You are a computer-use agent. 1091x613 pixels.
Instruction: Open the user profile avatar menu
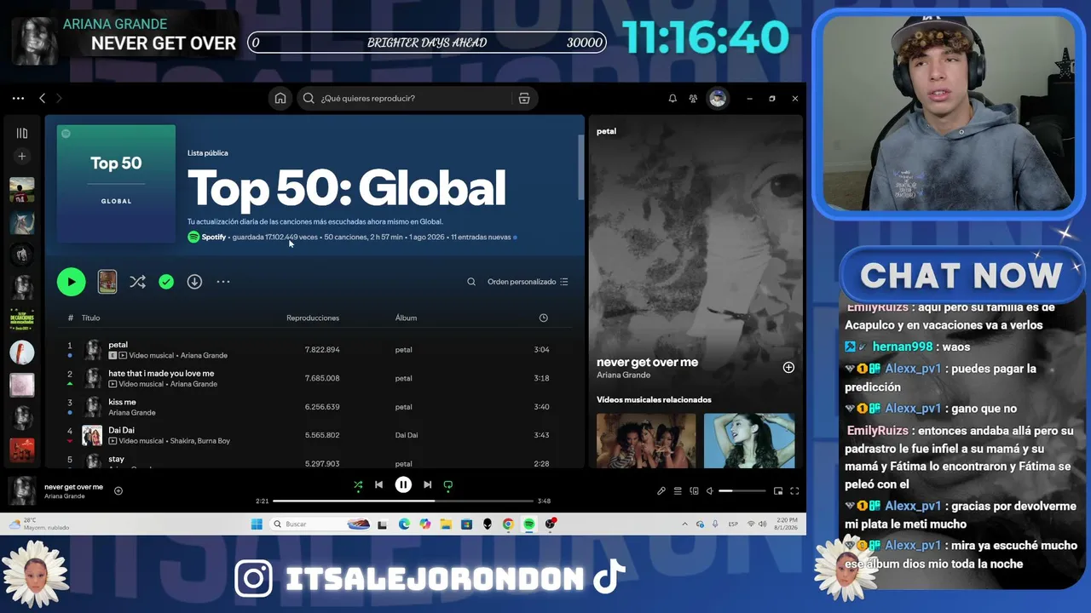(x=718, y=99)
